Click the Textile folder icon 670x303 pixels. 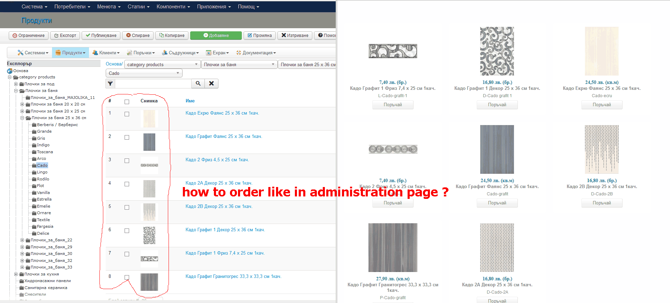(34, 220)
